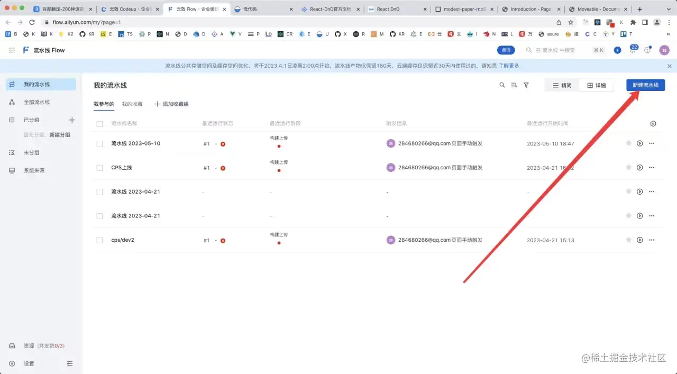
Task: Switch to 云效 Codeup browser tab
Action: pyautogui.click(x=129, y=9)
